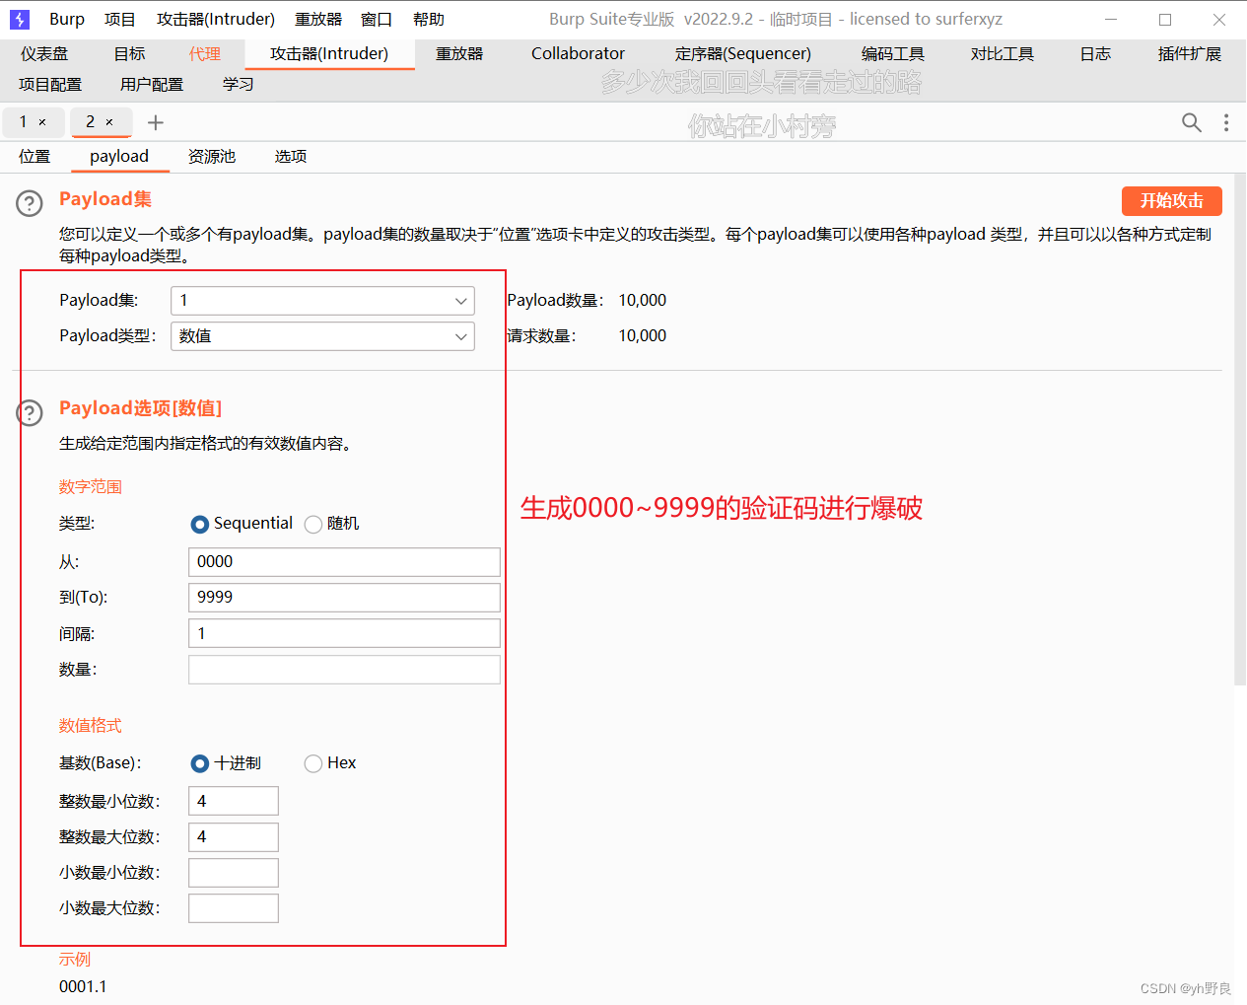Choose 十进制 number base
The width and height of the screenshot is (1247, 1005).
[x=200, y=763]
